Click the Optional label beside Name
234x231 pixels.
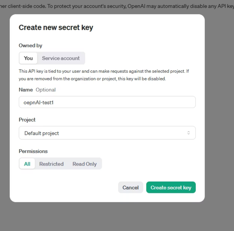coord(46,90)
